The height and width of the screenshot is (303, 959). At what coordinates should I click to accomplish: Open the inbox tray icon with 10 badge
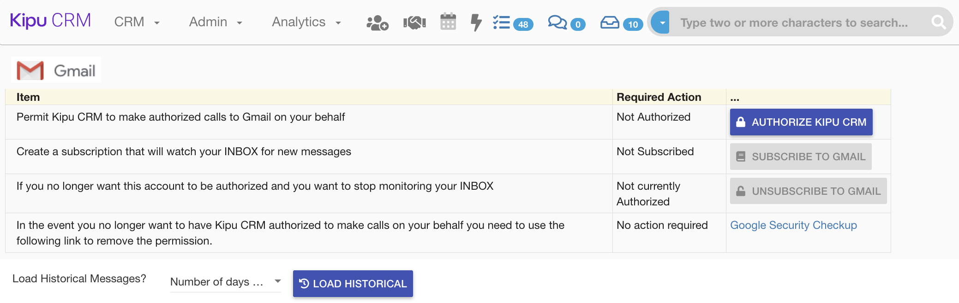tap(610, 23)
